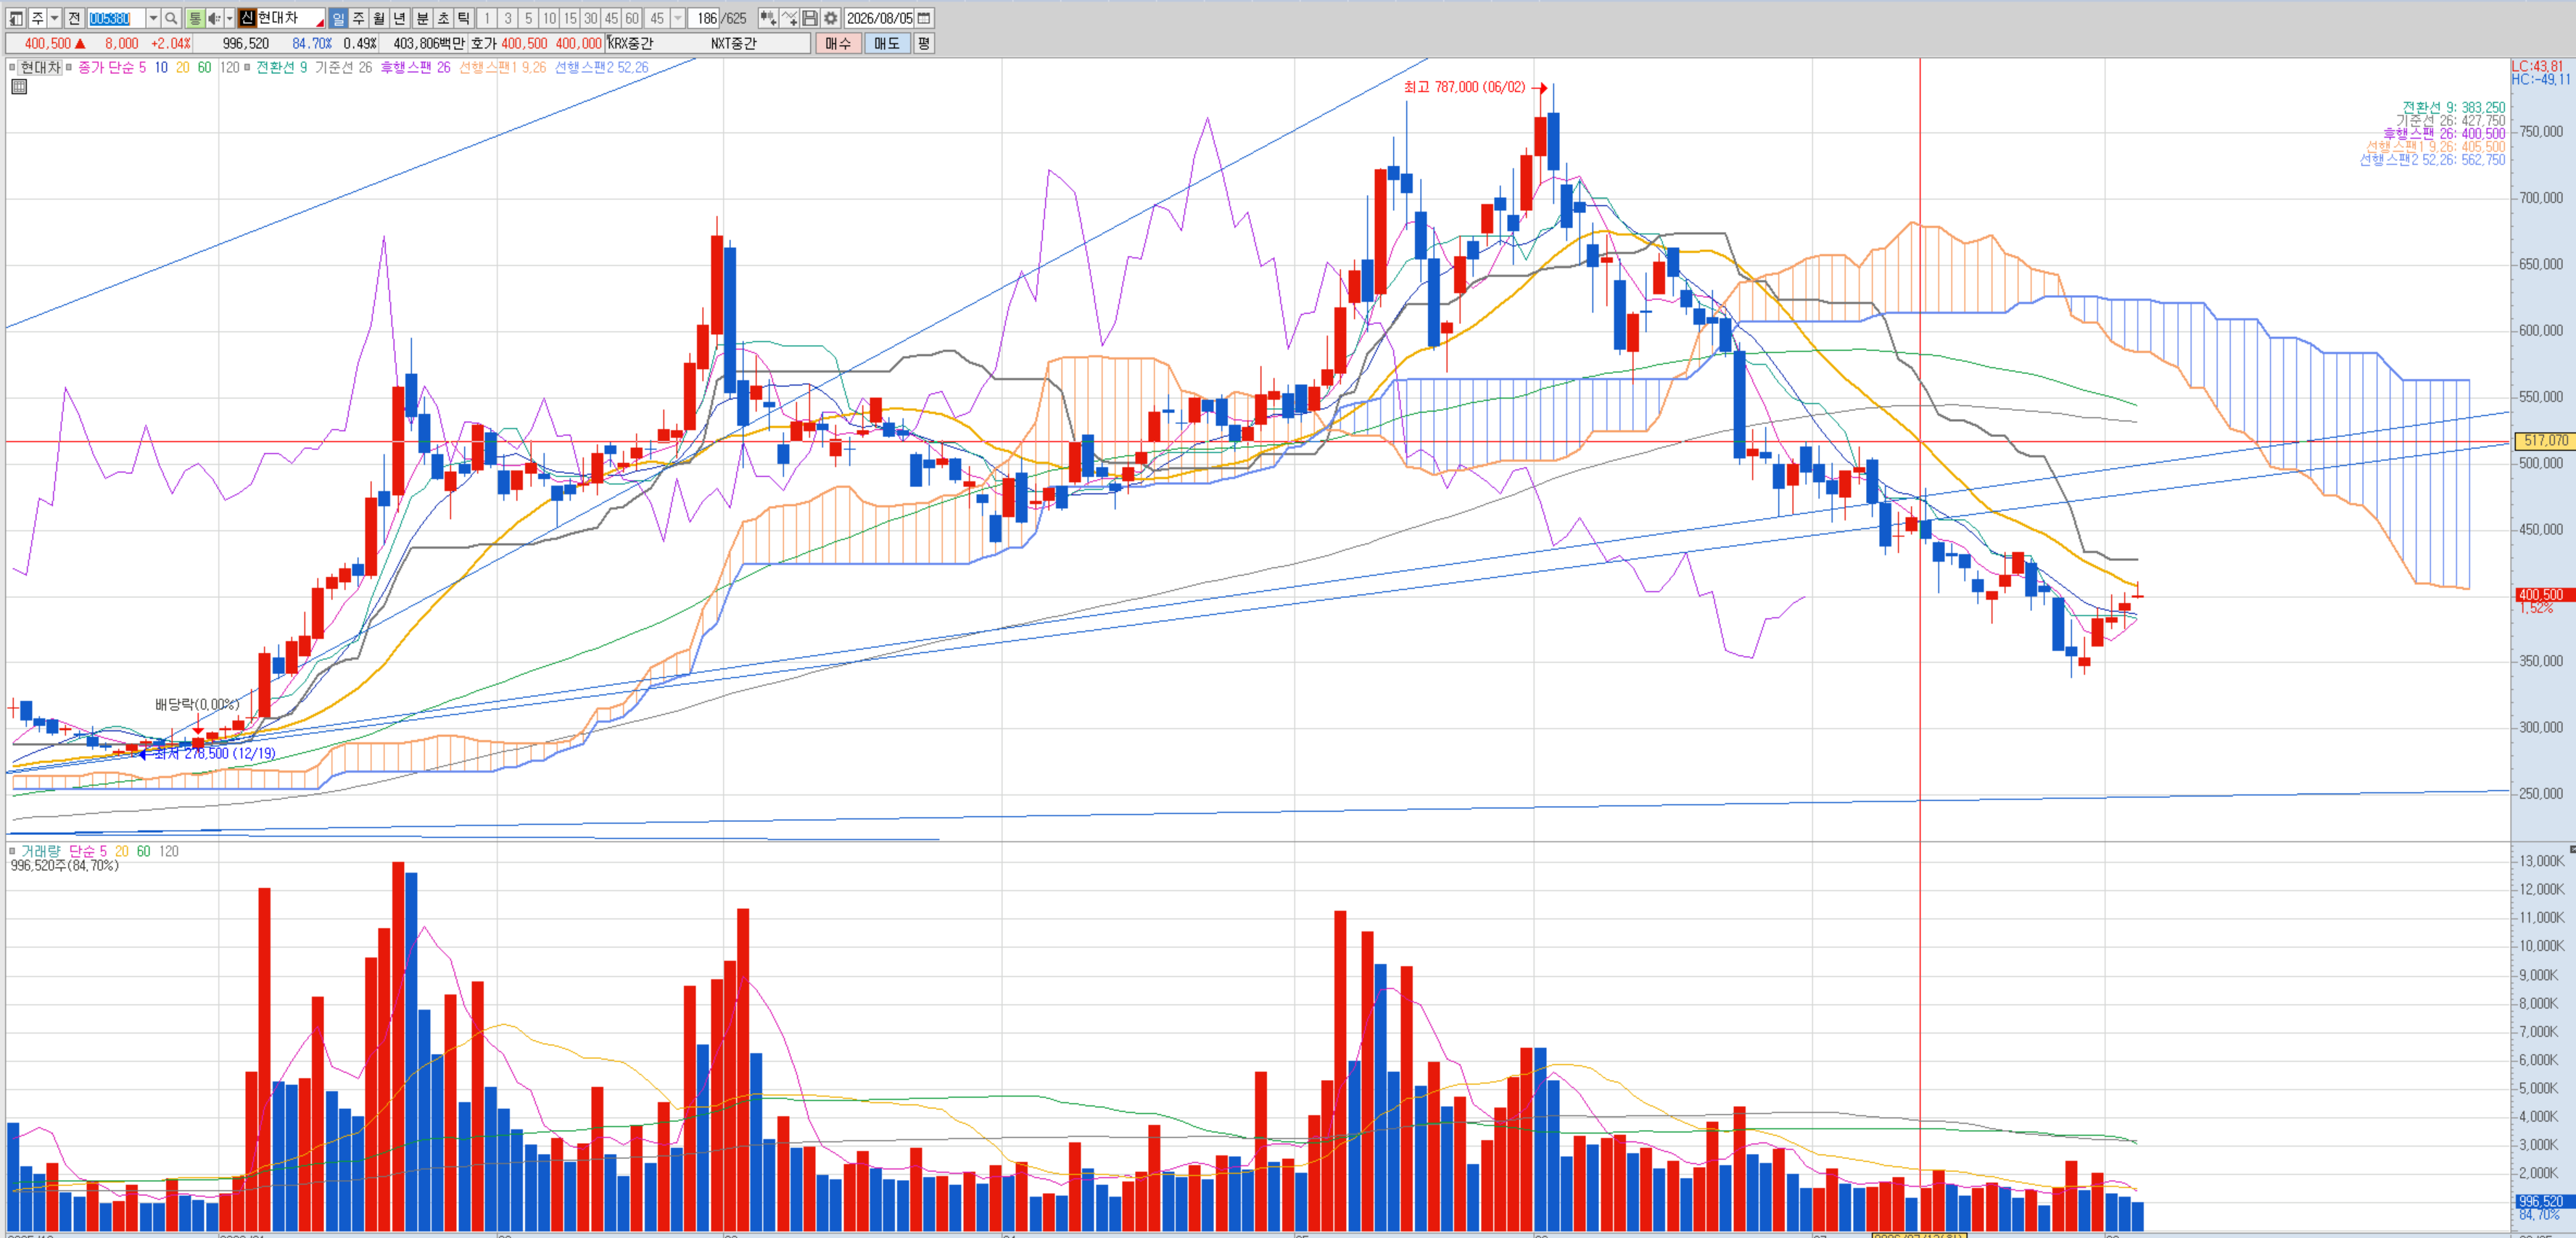Click the 선행스팬2 52,26 legend label
Viewport: 2576px width, 1238px height.
click(x=601, y=67)
